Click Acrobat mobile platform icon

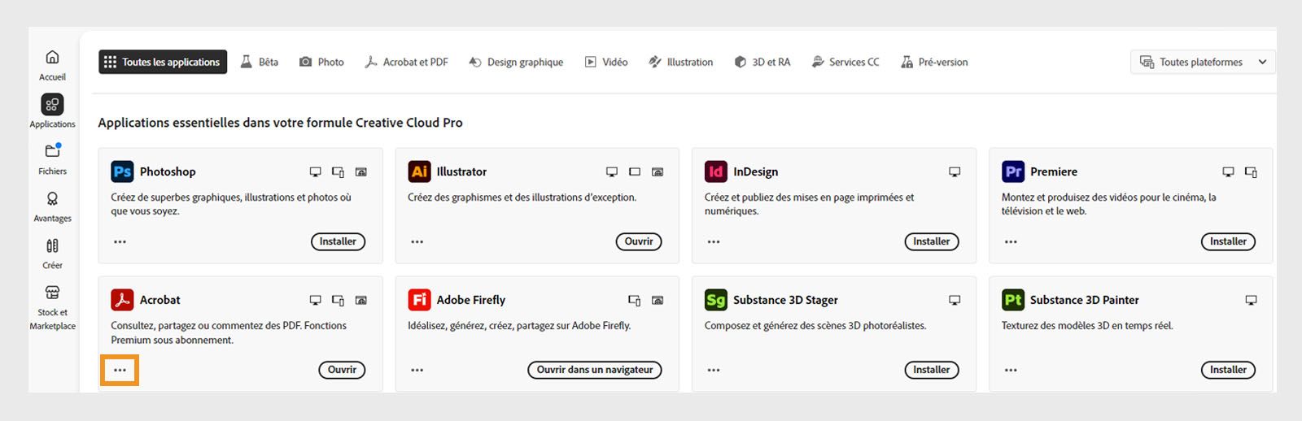point(339,300)
